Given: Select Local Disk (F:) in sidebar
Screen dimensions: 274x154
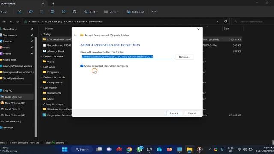Looking at the screenshot, I should pos(13,109).
